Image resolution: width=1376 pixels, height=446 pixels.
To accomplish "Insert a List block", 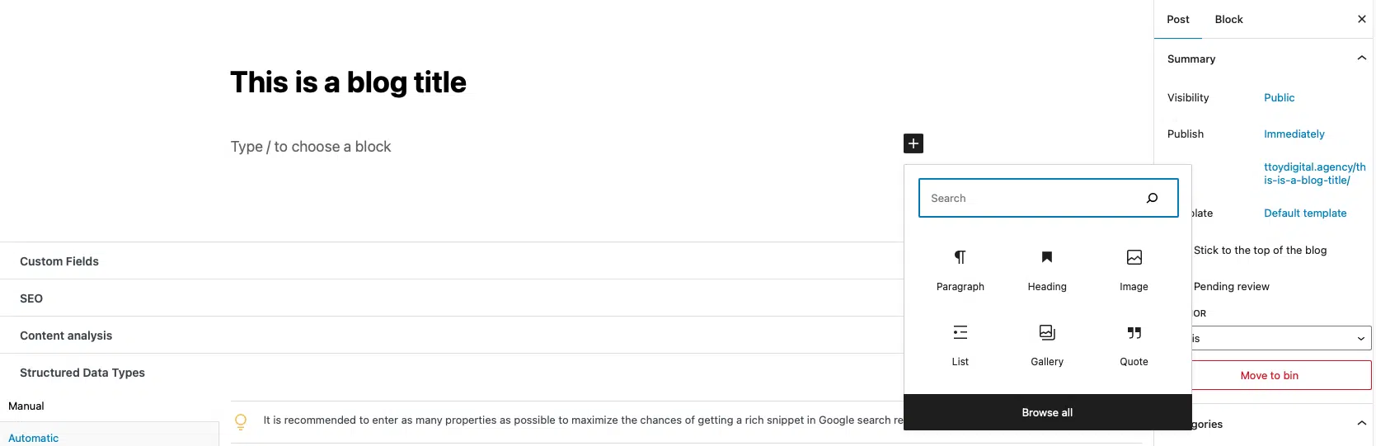I will click(960, 345).
